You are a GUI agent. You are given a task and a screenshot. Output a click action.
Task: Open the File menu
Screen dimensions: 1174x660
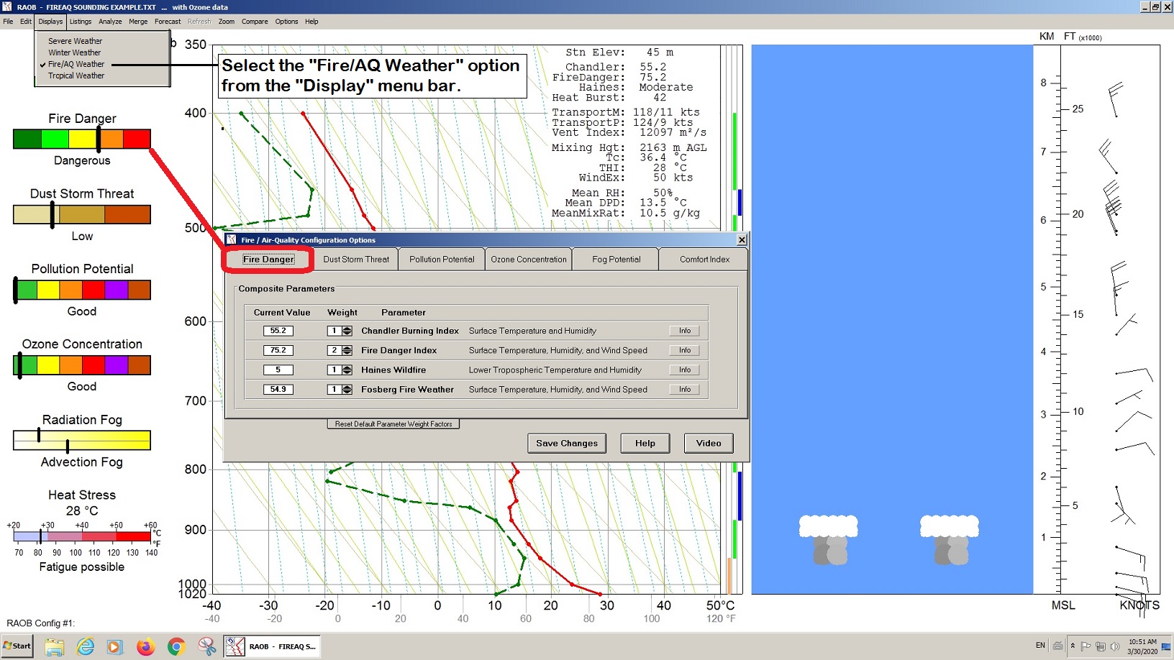click(8, 22)
